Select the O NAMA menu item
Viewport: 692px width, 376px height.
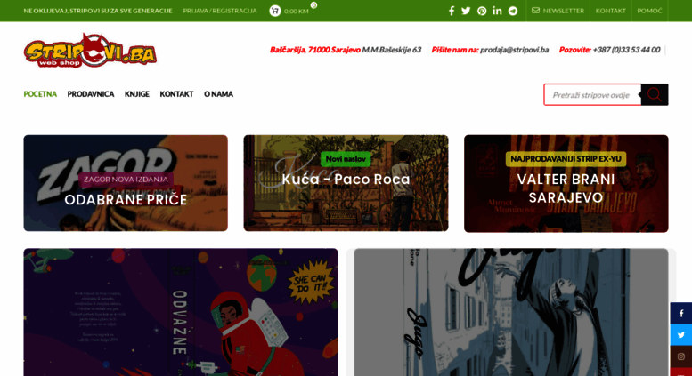pyautogui.click(x=218, y=94)
